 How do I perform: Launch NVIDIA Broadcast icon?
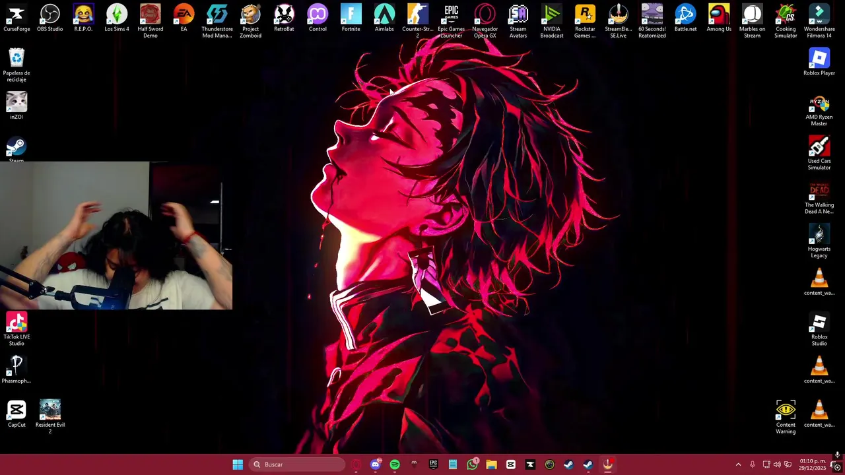[x=552, y=21]
